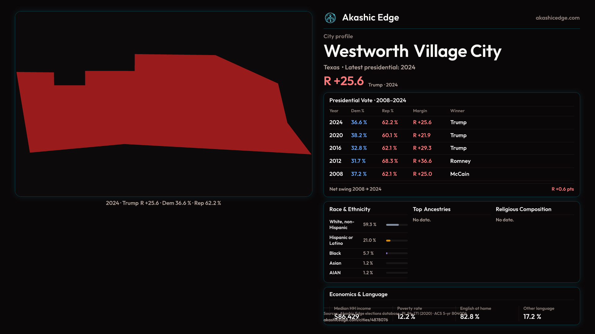Click the R +0.6 pts net swing value
The image size is (595, 334).
[x=562, y=189]
